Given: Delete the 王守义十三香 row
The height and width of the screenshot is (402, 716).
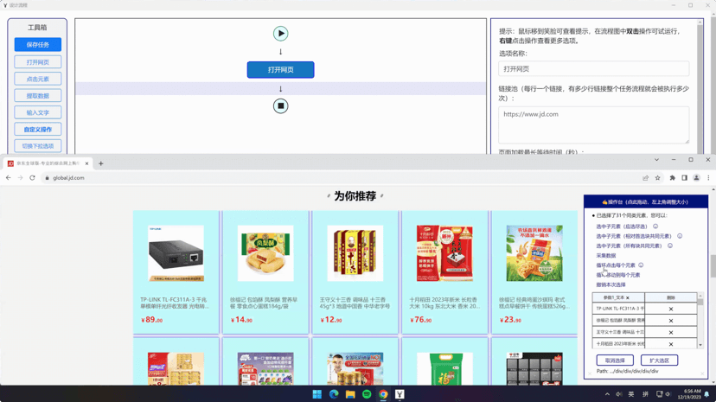Looking at the screenshot, I should point(671,333).
